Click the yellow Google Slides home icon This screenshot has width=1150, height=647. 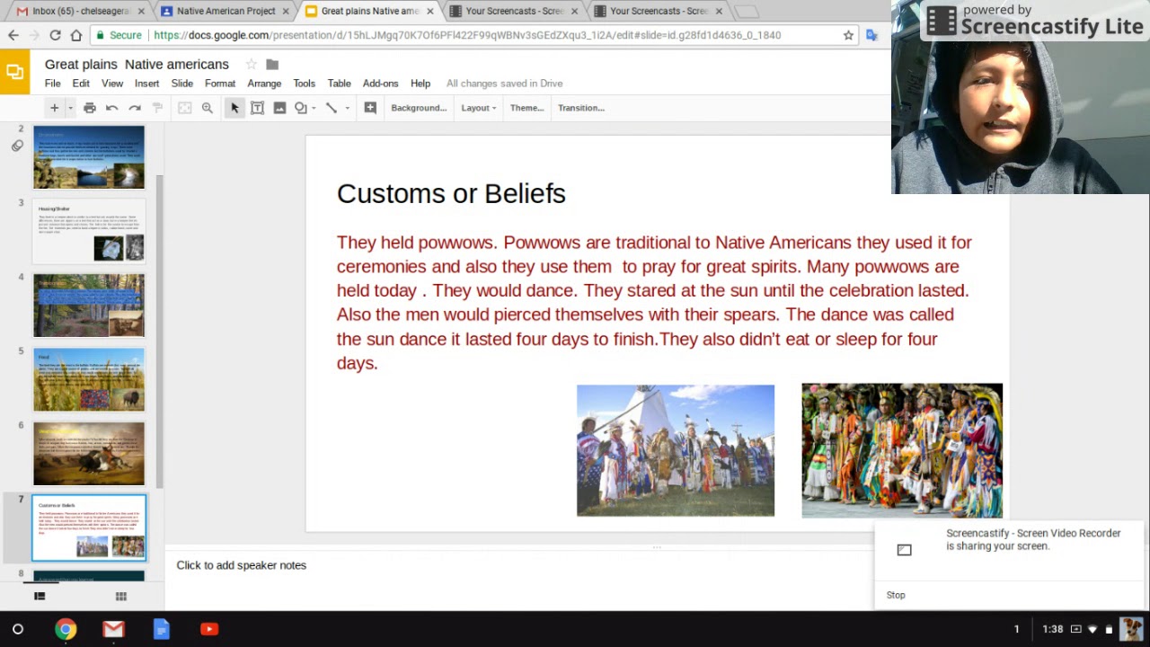tap(15, 72)
